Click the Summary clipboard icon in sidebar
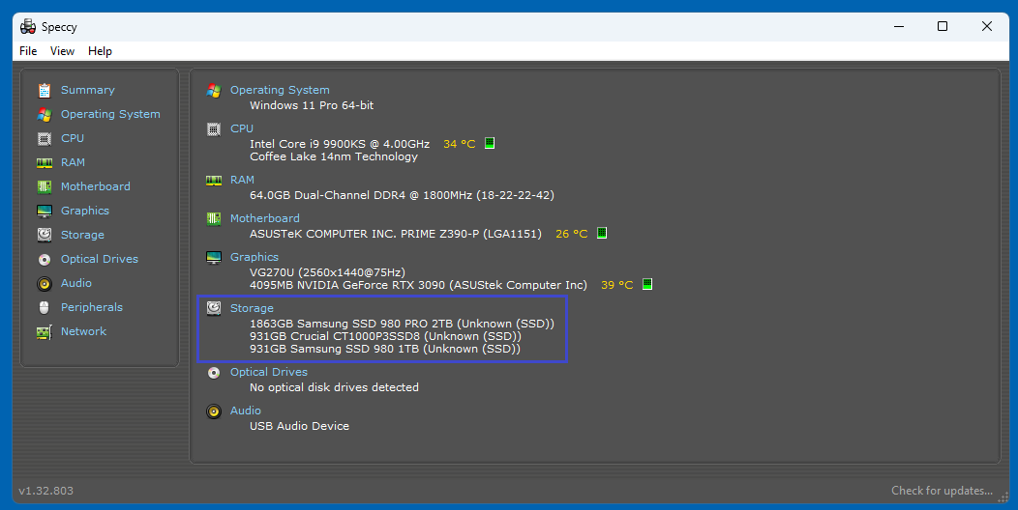 [x=45, y=90]
